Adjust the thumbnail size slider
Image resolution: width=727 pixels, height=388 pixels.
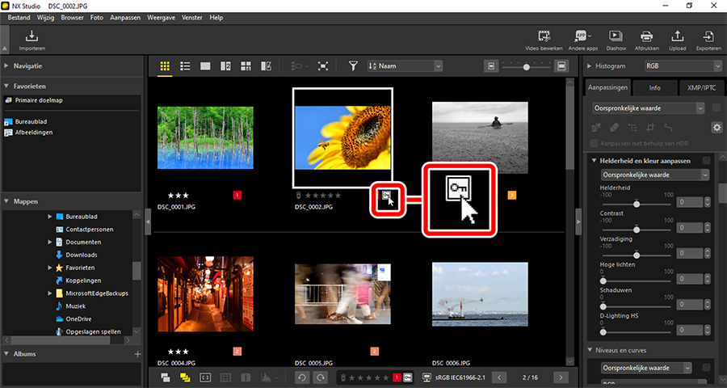coord(526,67)
